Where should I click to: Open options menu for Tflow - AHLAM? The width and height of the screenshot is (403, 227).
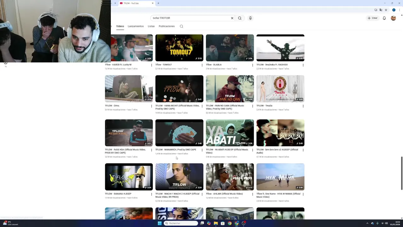coord(253,194)
